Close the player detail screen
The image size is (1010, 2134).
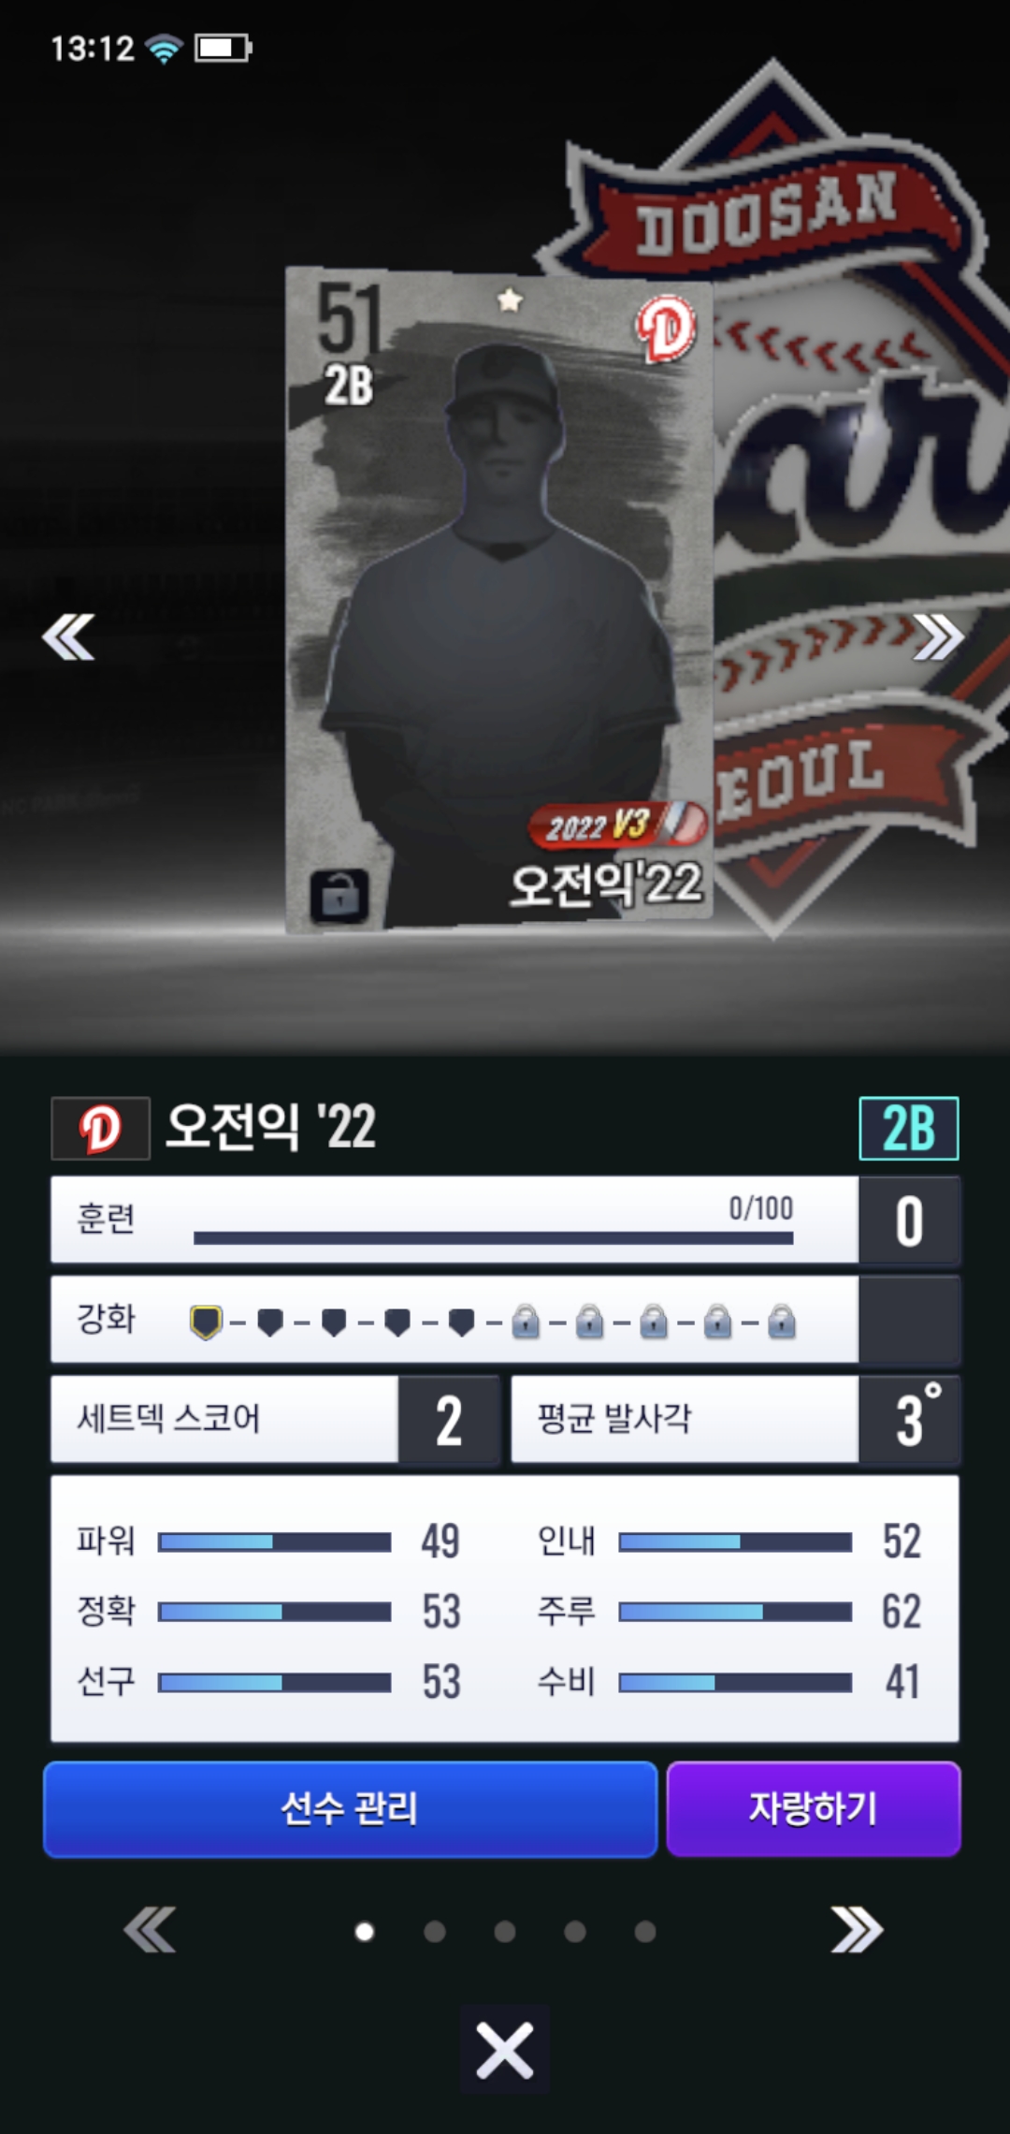[x=505, y=2051]
